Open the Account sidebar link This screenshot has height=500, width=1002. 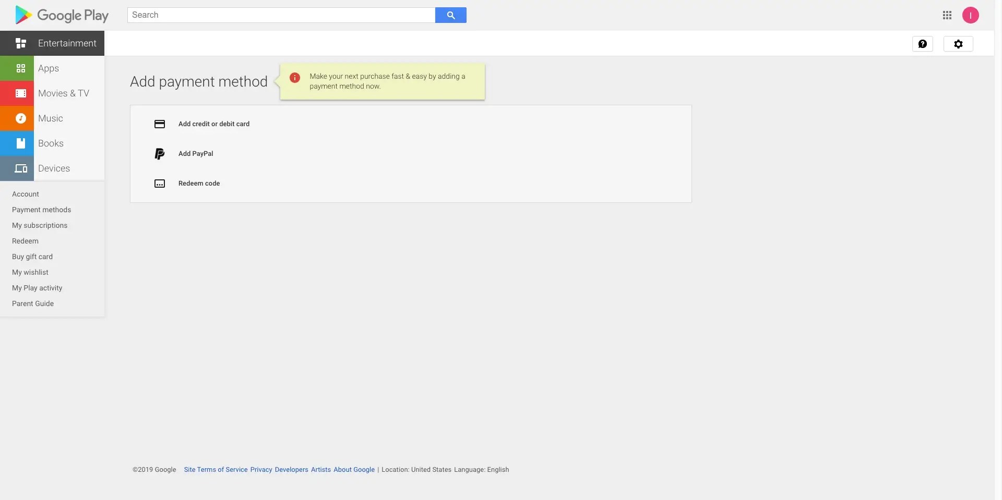coord(26,194)
